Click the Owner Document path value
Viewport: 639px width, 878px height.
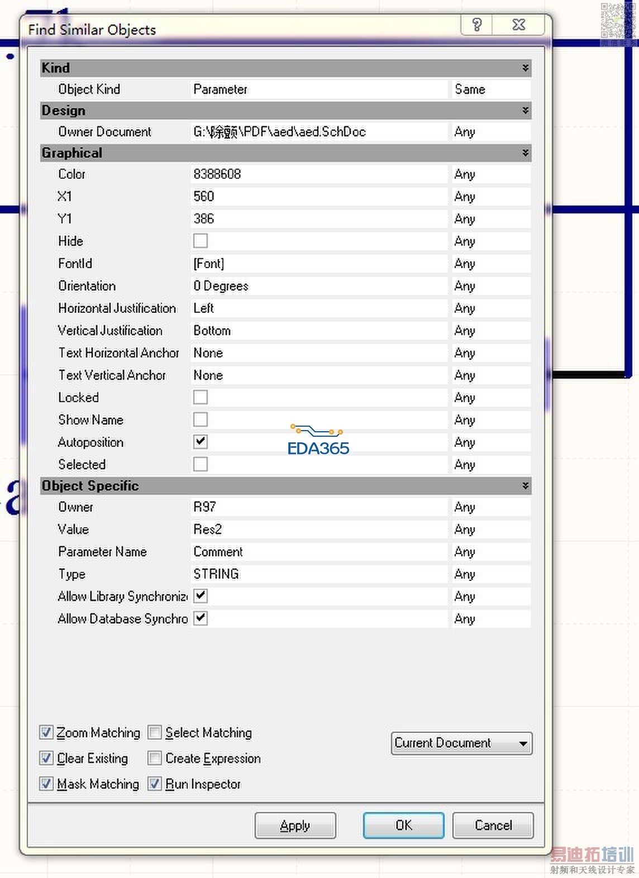319,132
